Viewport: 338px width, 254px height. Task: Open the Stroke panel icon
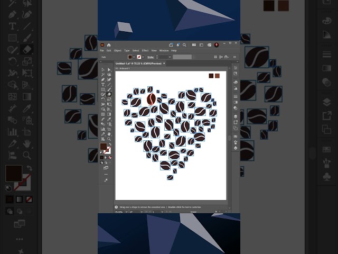click(x=236, y=96)
